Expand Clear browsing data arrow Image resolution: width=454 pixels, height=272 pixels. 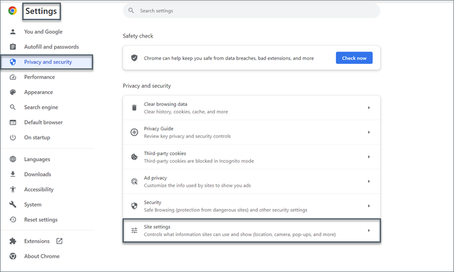(369, 107)
